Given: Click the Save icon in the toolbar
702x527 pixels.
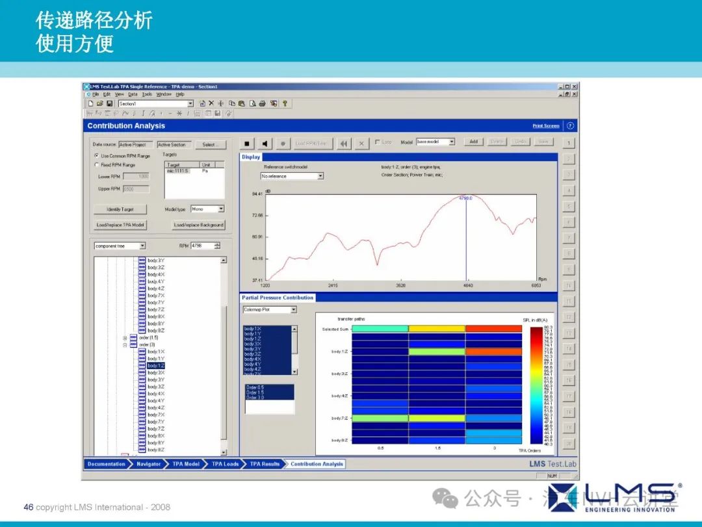Looking at the screenshot, I should coord(109,103).
